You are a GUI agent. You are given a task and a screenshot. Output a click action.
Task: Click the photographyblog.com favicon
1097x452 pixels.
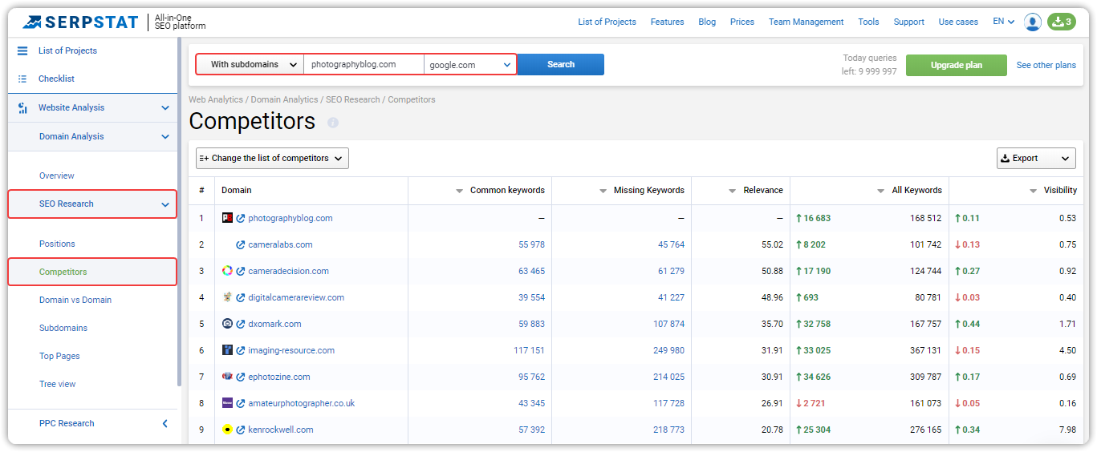tap(227, 218)
